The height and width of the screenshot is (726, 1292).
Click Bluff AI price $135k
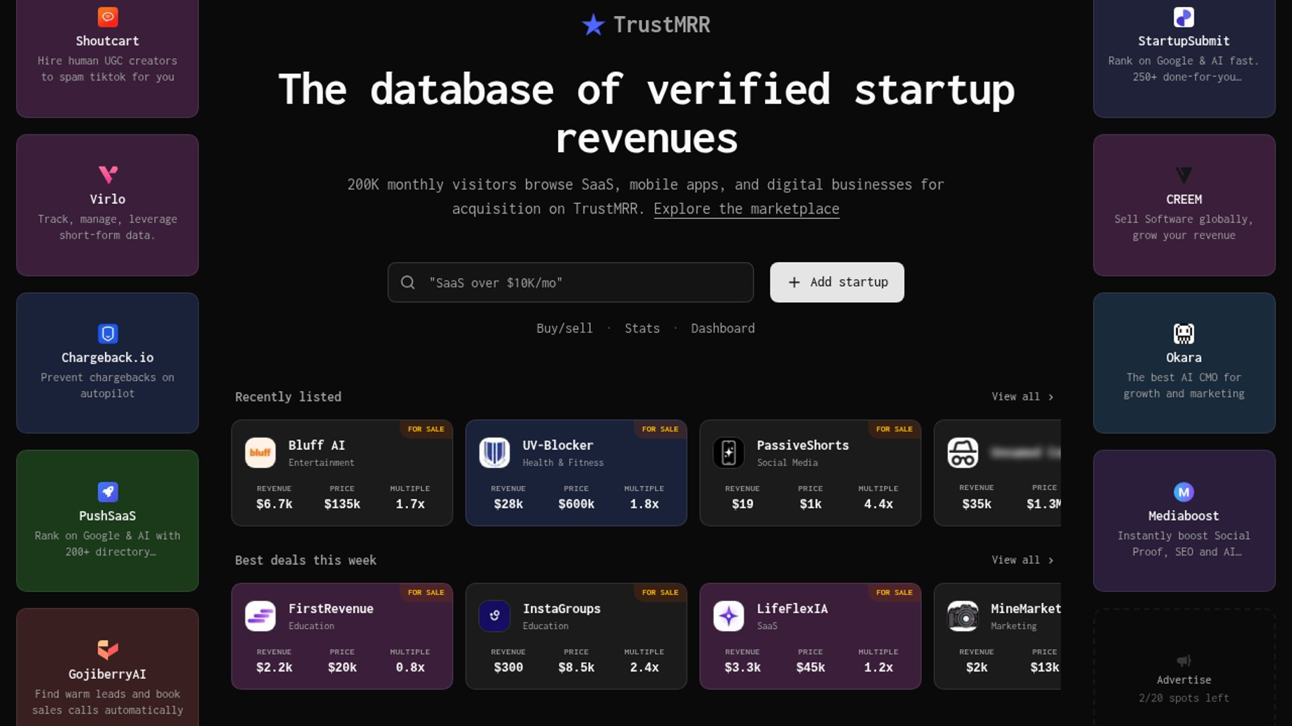coord(342,504)
